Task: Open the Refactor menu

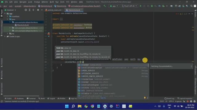Action: [x=45, y=2]
